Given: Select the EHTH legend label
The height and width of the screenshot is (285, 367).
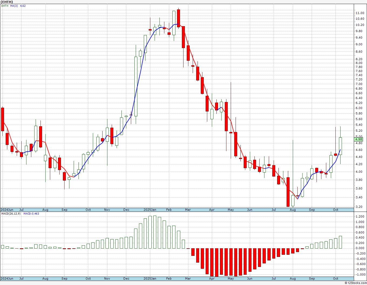Looking at the screenshot, I should tap(5, 6).
